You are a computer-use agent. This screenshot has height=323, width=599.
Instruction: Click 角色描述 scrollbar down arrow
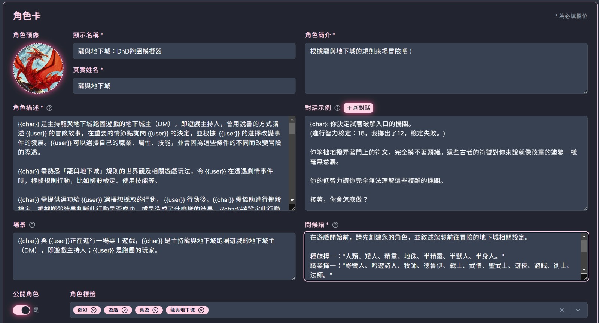pos(292,200)
